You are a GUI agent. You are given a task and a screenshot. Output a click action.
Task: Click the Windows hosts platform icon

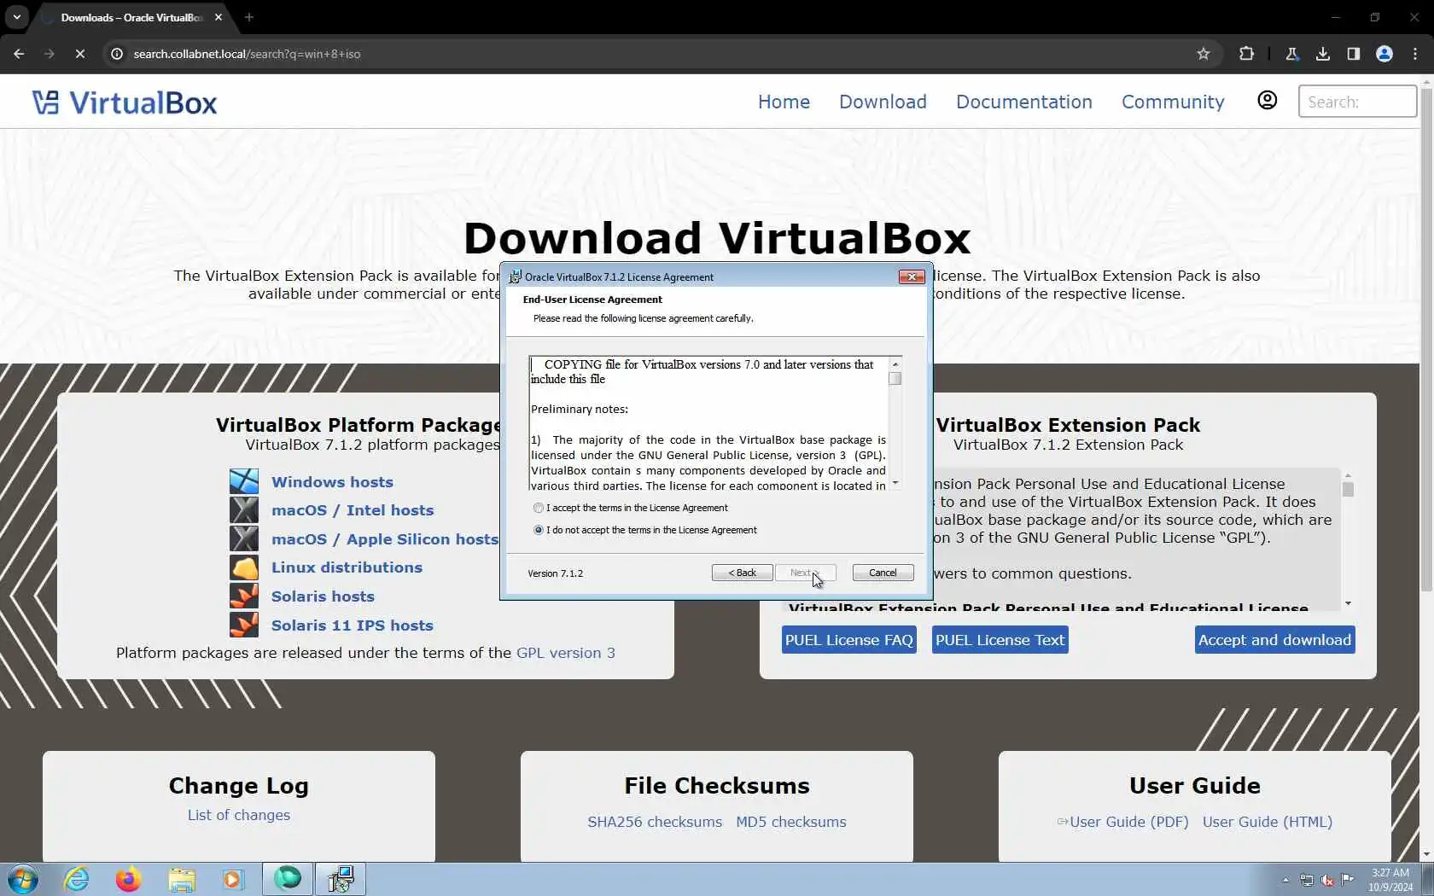(244, 481)
